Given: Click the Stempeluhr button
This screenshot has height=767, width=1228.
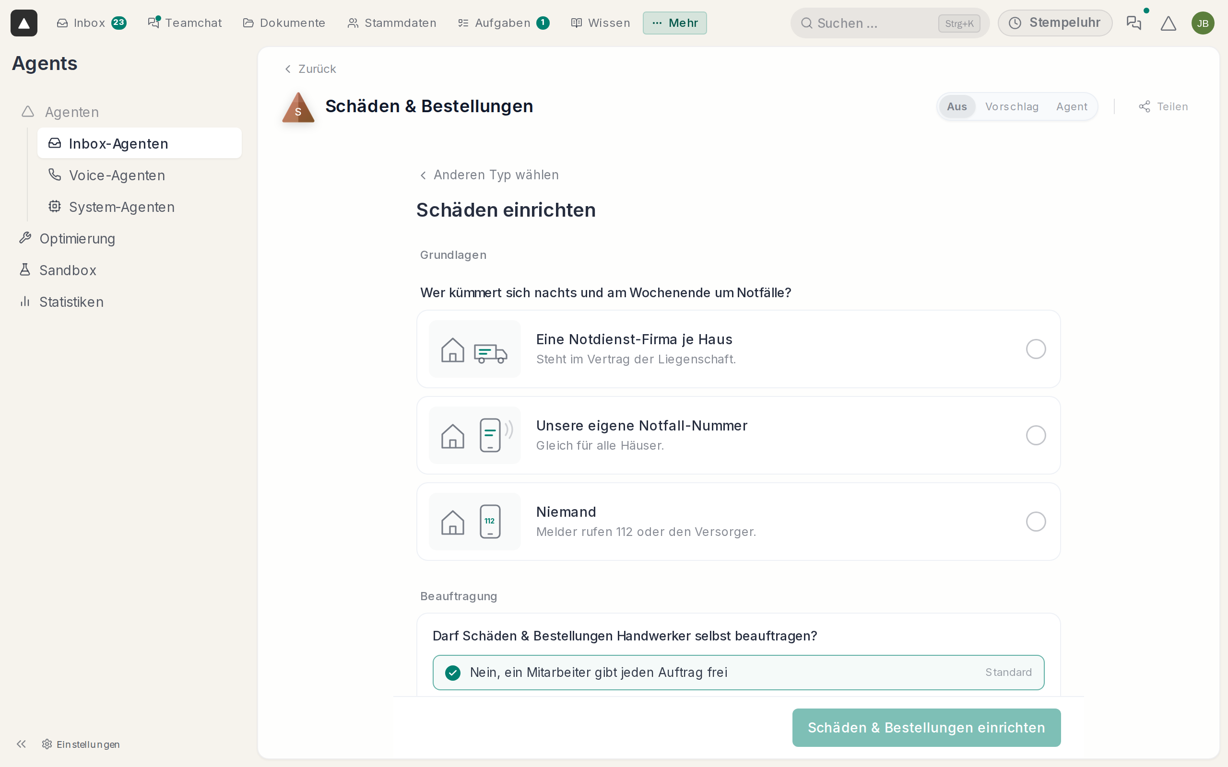Looking at the screenshot, I should click(x=1055, y=23).
